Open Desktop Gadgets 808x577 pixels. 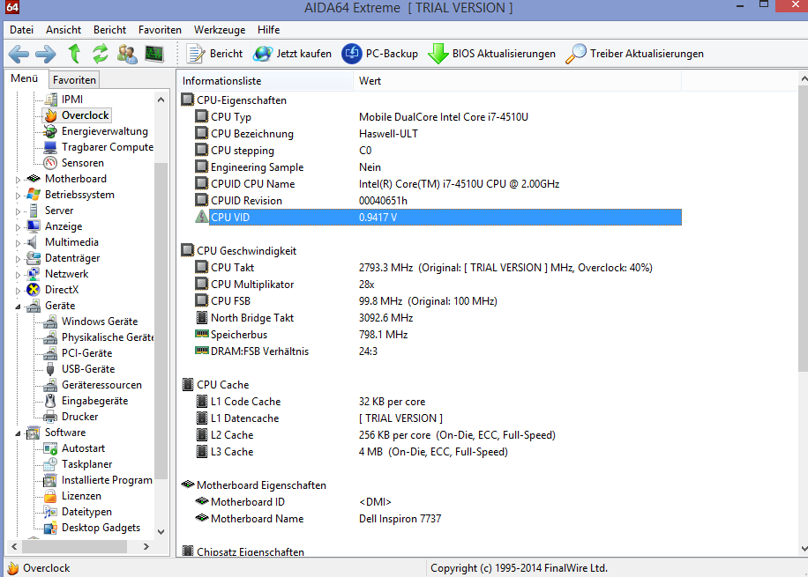coord(101,528)
